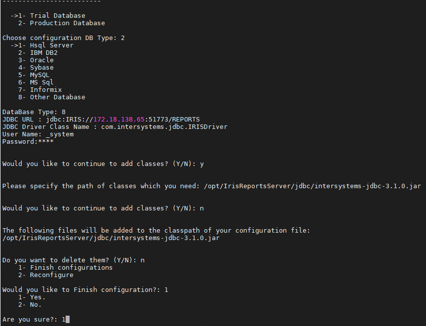Click the Production Database option line
Screen dimensions: 426x326
[67, 23]
